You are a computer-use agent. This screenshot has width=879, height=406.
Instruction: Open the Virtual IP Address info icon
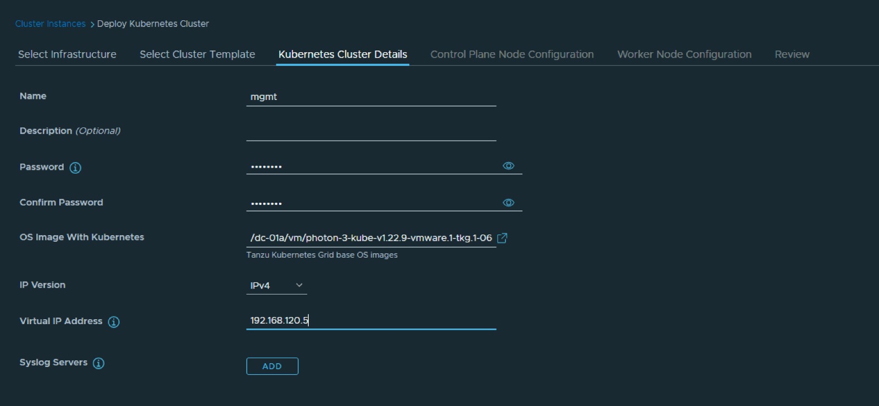(x=114, y=322)
